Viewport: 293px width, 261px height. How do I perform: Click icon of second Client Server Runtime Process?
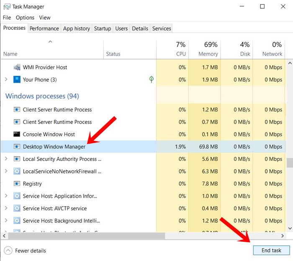coord(17,122)
